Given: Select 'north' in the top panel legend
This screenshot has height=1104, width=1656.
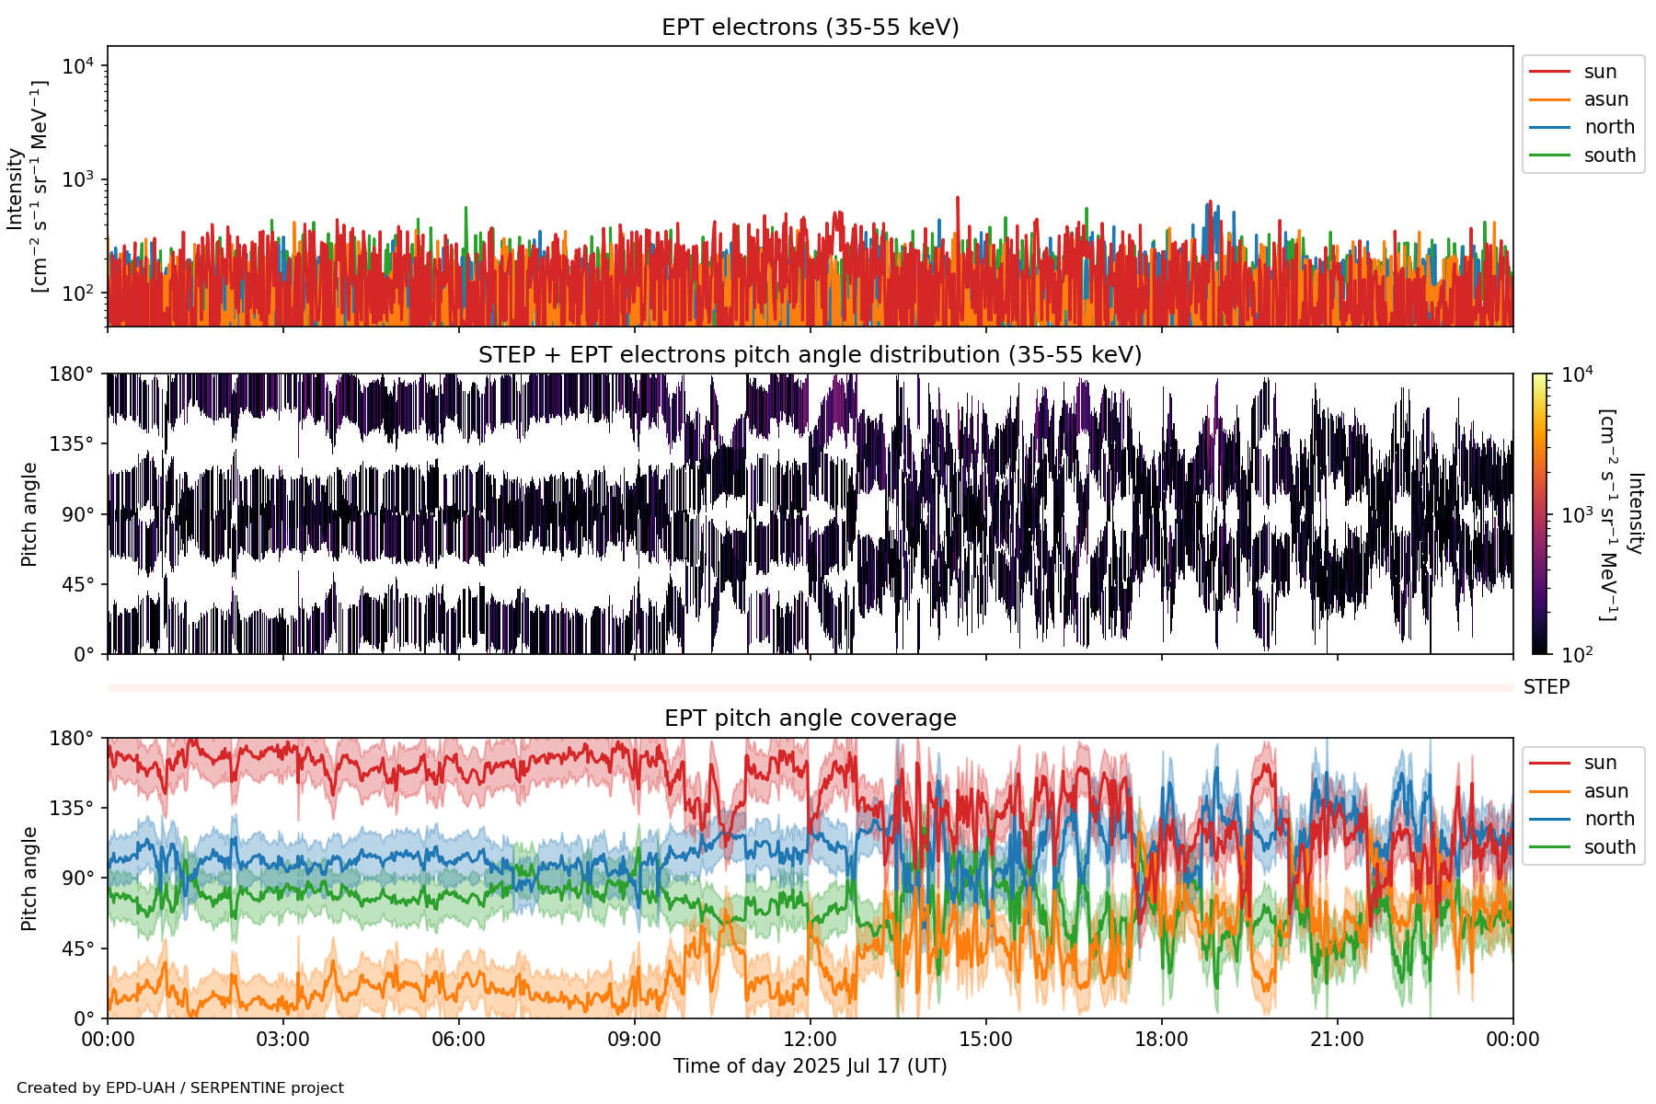Looking at the screenshot, I should 1608,127.
